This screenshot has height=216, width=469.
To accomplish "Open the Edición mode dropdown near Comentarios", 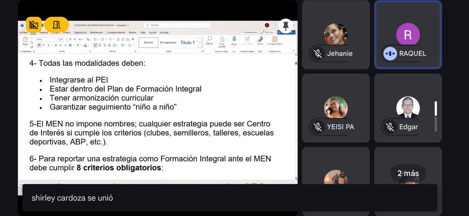I will pyautogui.click(x=268, y=32).
